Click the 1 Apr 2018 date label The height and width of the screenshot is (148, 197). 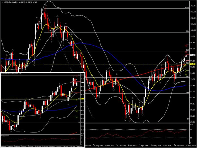point(144,146)
